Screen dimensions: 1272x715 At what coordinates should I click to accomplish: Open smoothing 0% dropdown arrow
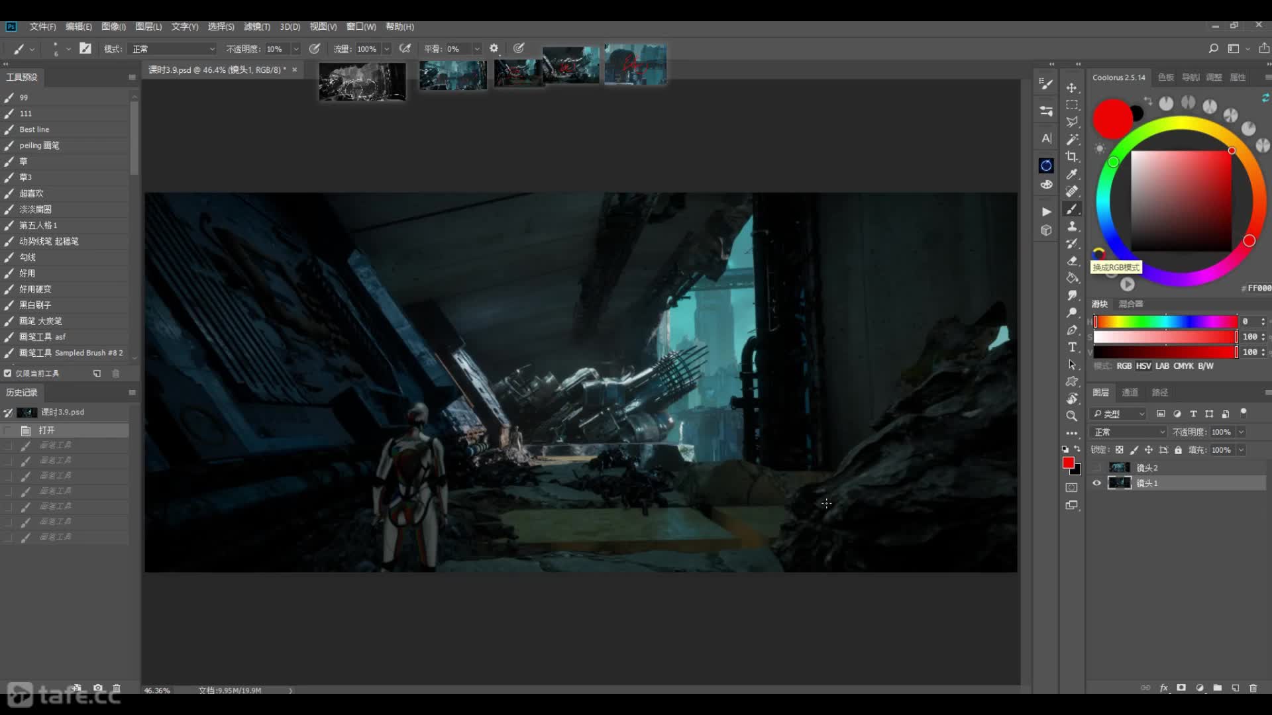coord(476,49)
